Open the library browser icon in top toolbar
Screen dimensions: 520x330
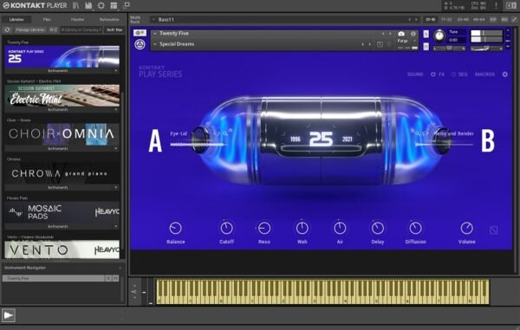76,6
